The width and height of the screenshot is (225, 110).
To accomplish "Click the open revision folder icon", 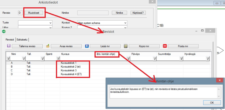I will click(48, 46).
